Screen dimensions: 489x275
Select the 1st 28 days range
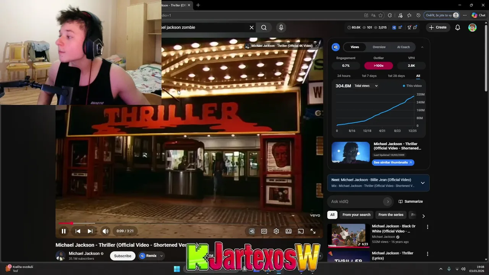(x=396, y=76)
